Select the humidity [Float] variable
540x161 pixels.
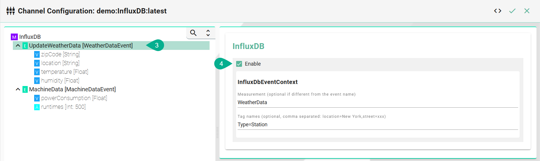point(60,80)
